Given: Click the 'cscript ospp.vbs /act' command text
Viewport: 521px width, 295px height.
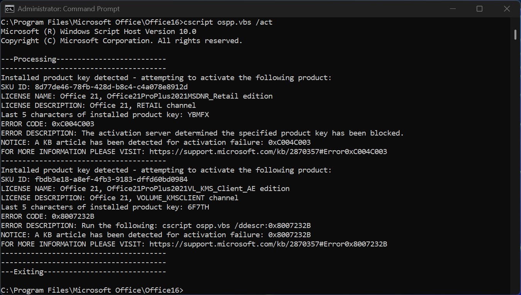Looking at the screenshot, I should [x=228, y=22].
